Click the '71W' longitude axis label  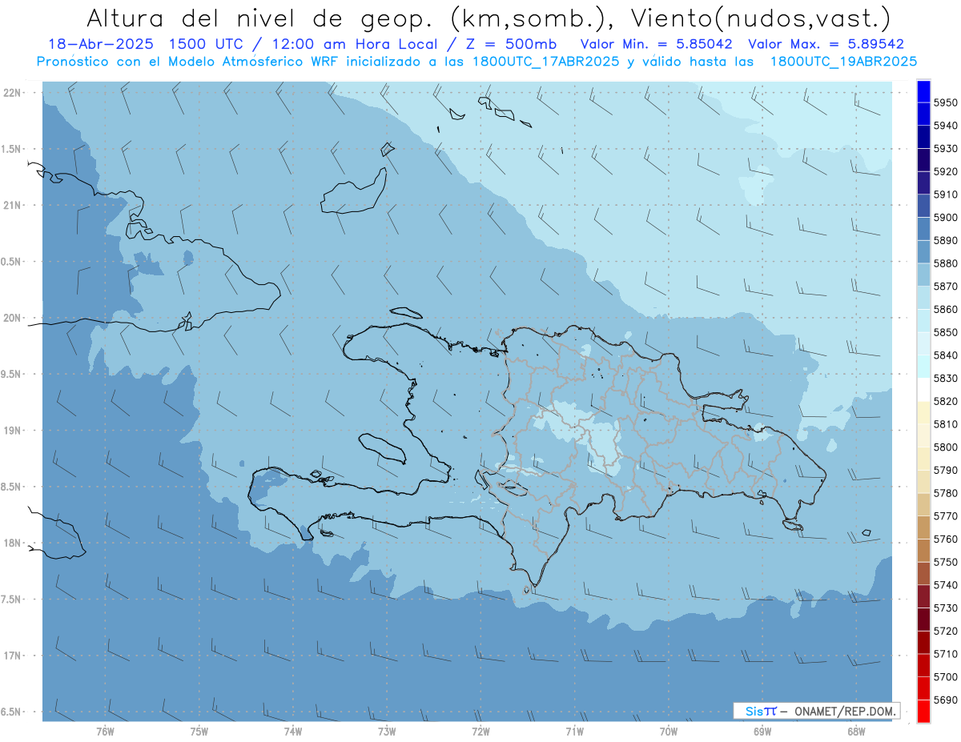pos(574,731)
